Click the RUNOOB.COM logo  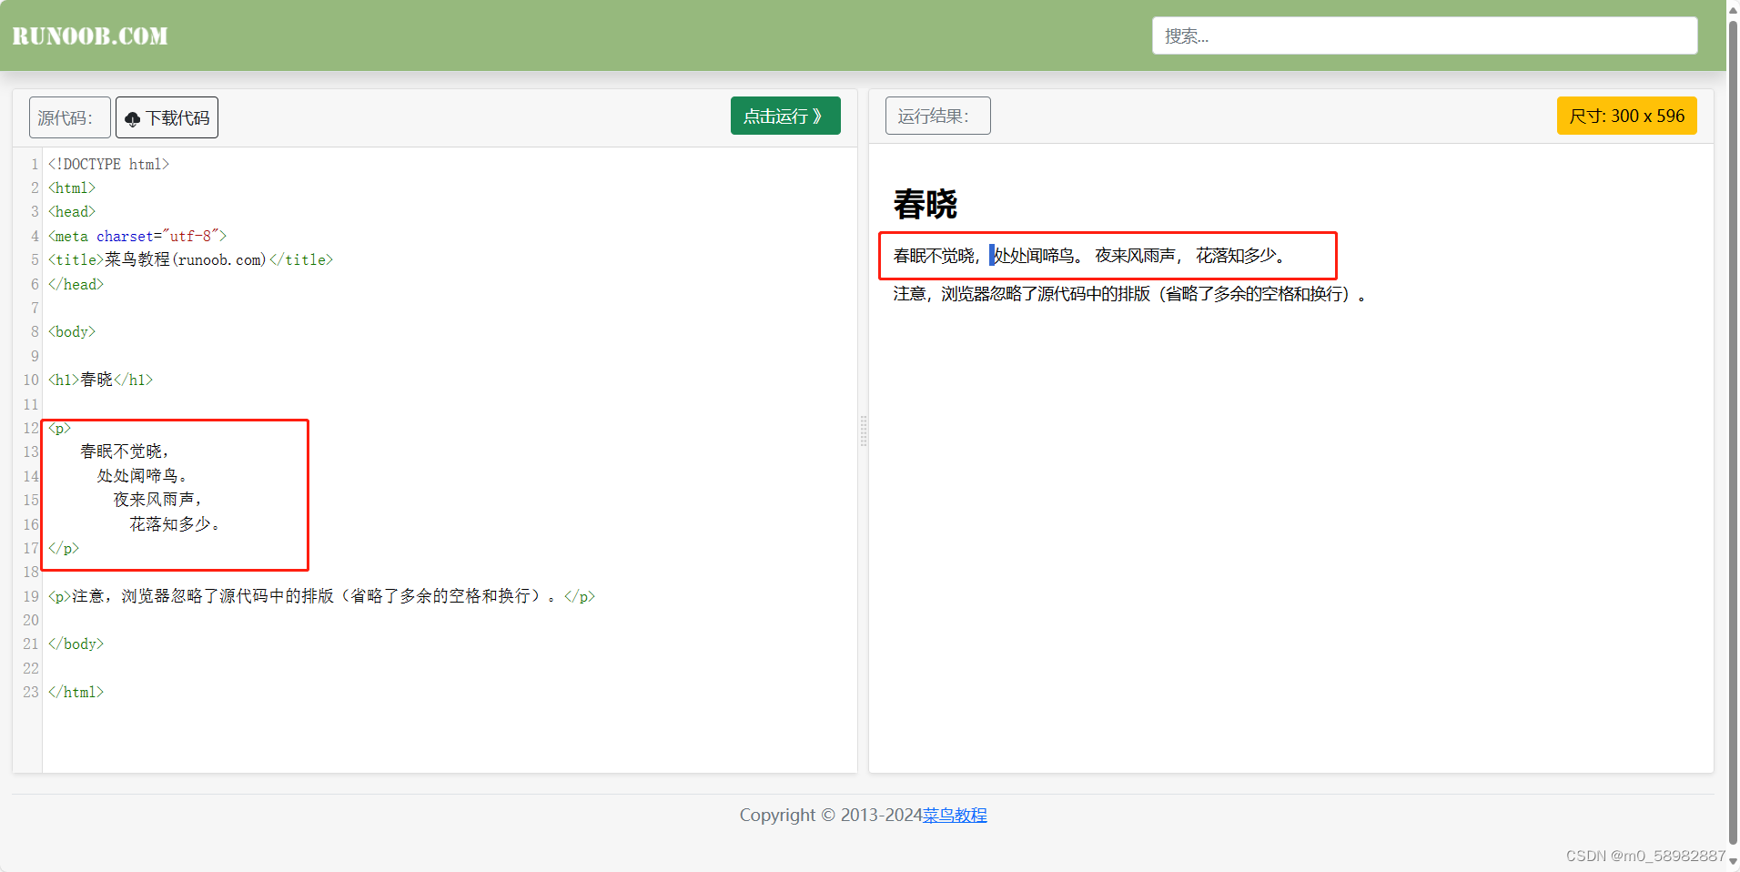click(x=88, y=35)
